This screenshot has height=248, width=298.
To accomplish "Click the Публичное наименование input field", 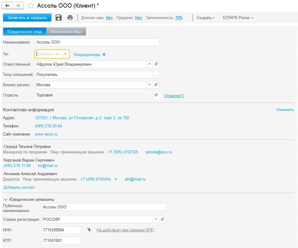I will (104, 207).
